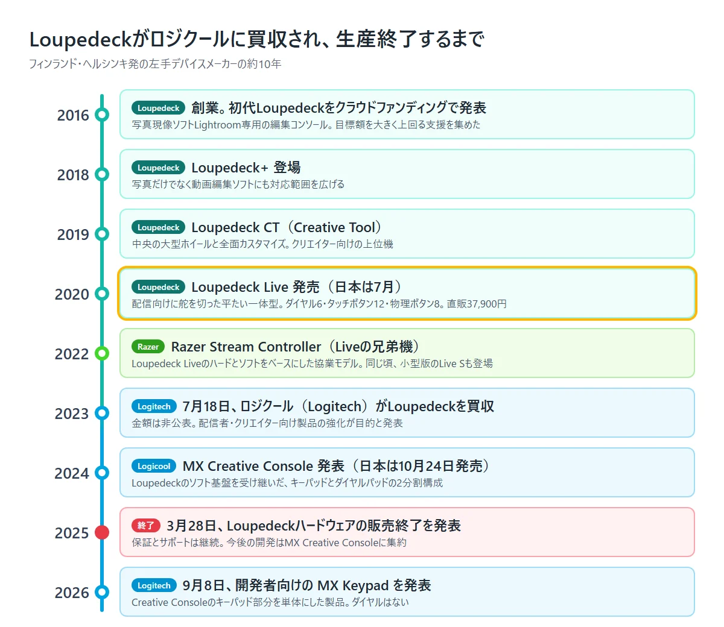Click the red 終了 badge
The image size is (724, 627).
pos(146,526)
